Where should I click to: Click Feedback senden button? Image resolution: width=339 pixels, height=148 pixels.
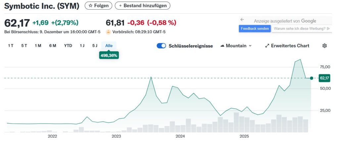pyautogui.click(x=255, y=28)
